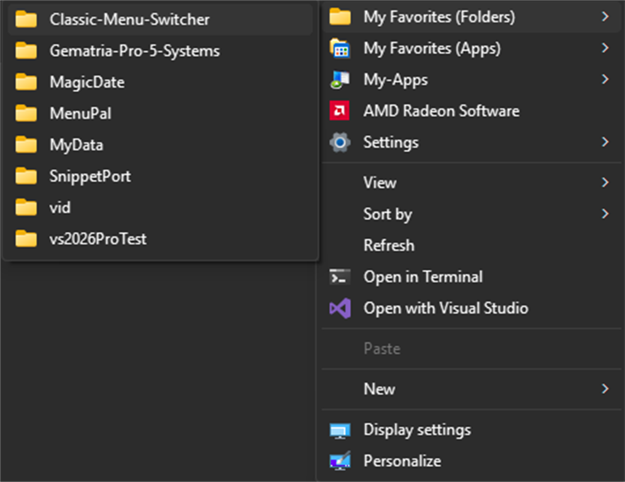Click the Gematria-Pro-5-Systems folder icon

26,51
